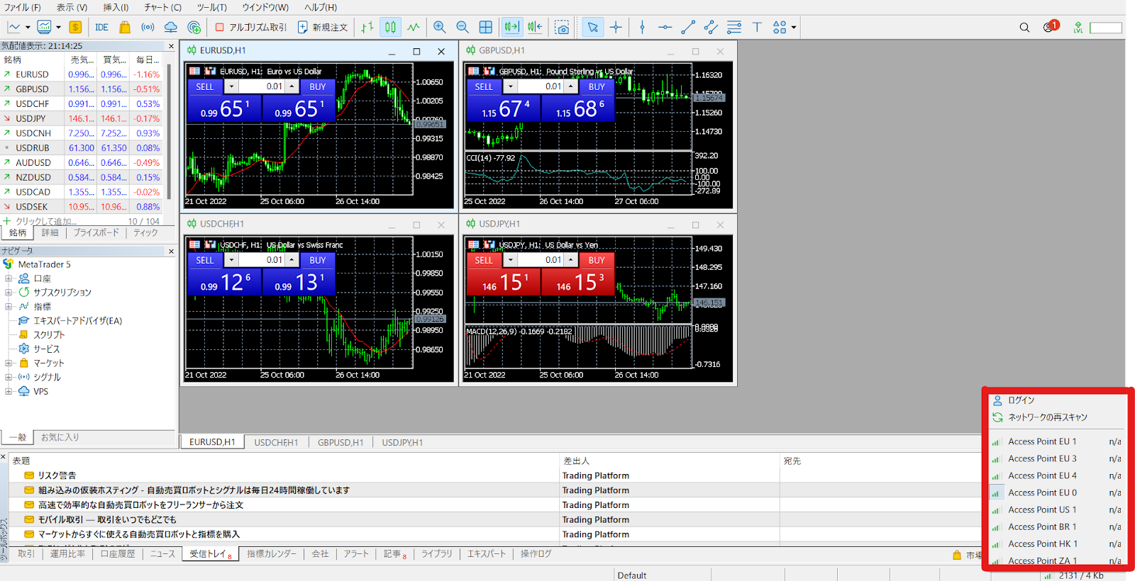1135x581 pixels.
Task: Click BUY button on EURUSD chart
Action: (317, 86)
